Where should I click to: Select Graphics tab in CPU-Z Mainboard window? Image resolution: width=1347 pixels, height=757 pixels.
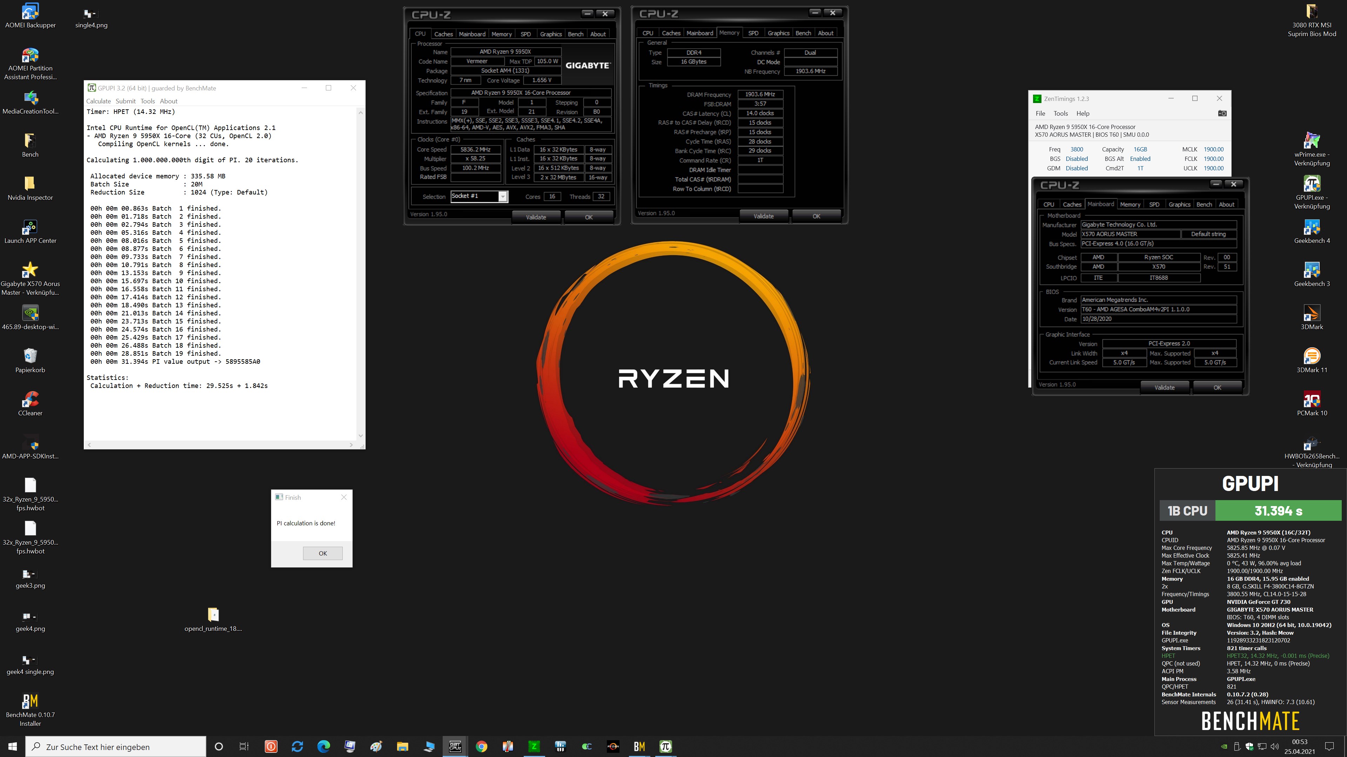tap(1179, 204)
